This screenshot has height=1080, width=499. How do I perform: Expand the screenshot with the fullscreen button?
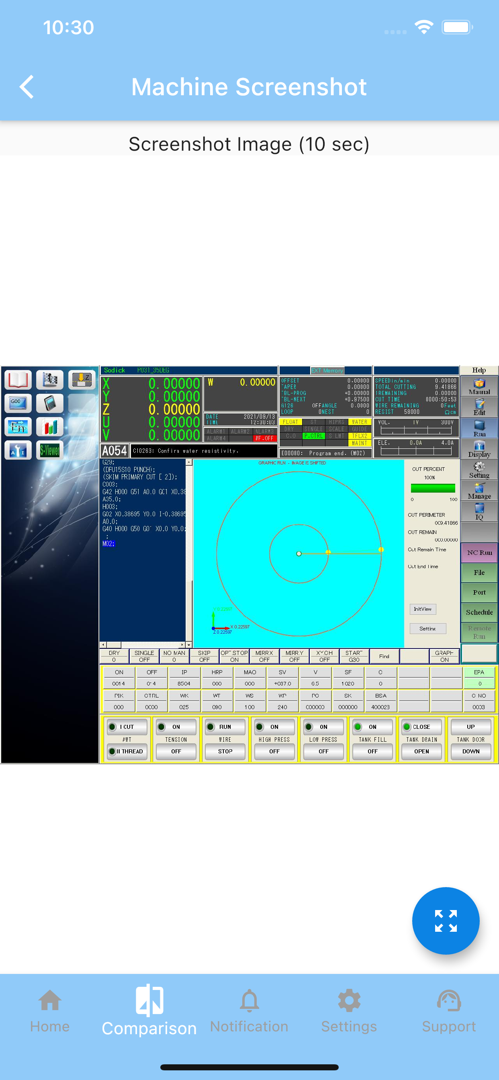tap(445, 920)
